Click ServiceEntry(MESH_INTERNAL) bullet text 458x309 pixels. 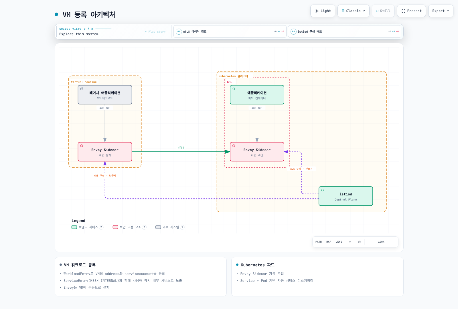[x=123, y=281]
